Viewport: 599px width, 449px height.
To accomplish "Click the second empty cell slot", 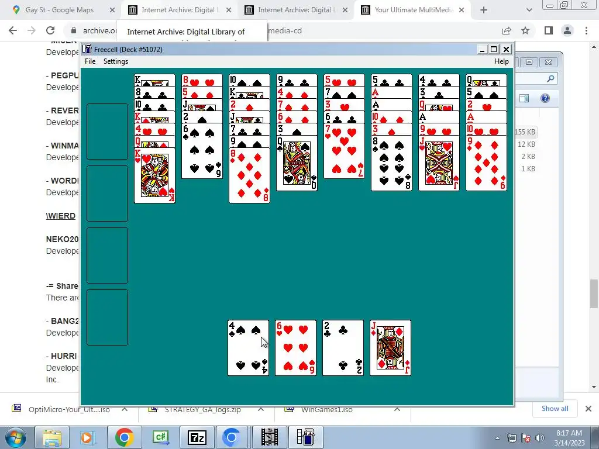I will point(108,193).
